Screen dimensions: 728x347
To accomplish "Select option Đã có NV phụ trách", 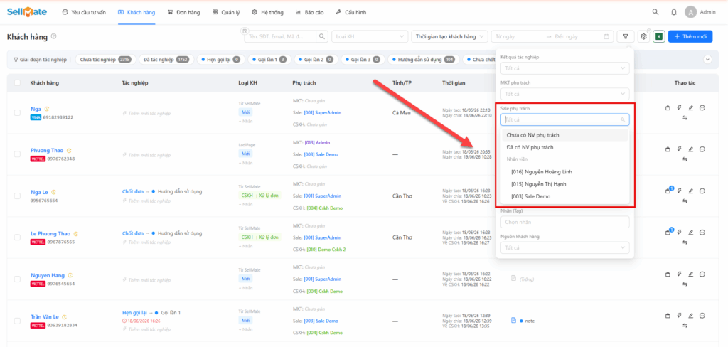I will click(x=564, y=147).
